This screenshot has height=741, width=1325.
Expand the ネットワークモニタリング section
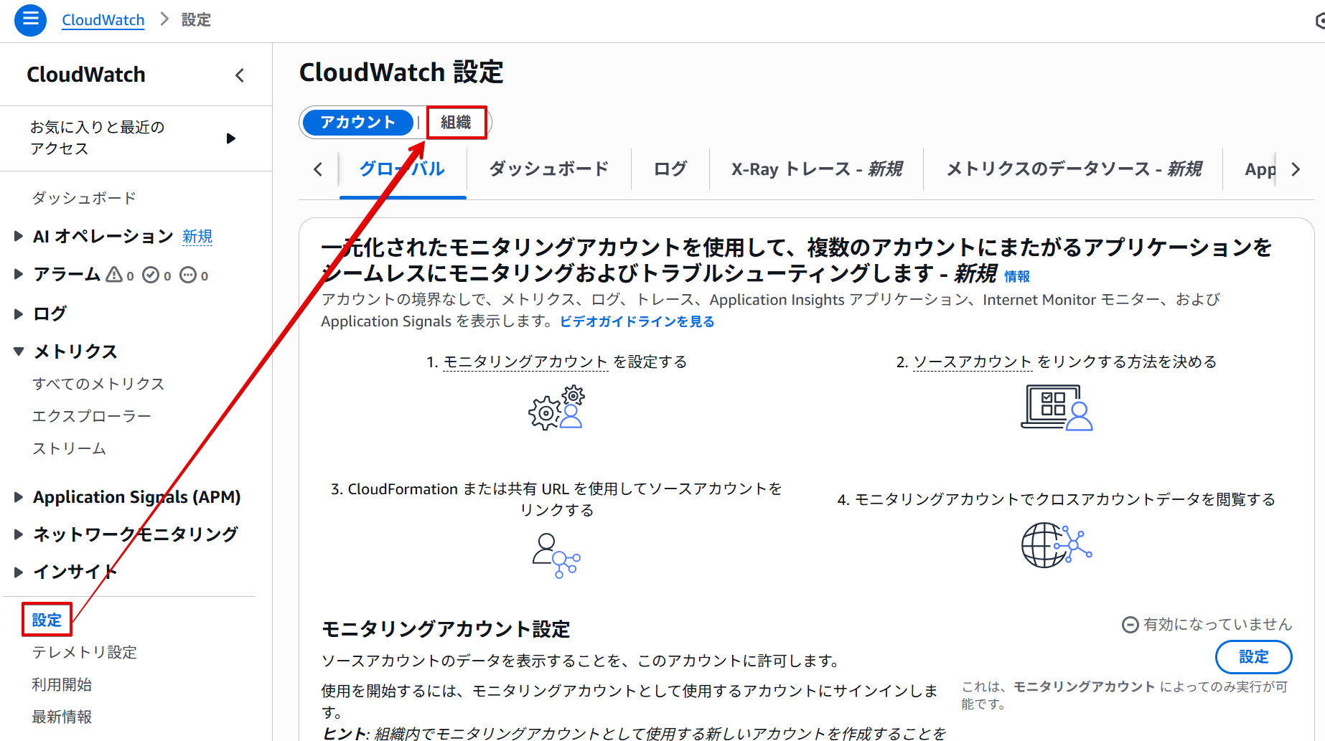[19, 534]
